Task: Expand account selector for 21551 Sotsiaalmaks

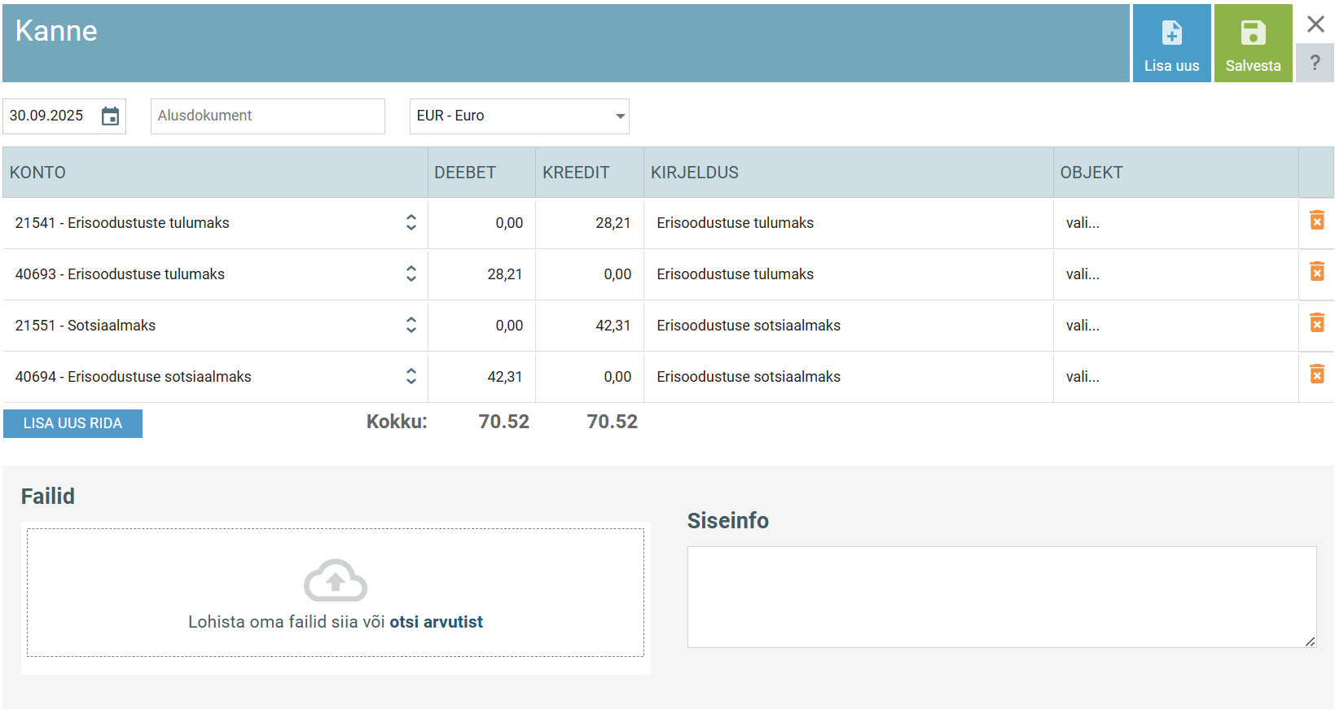Action: 411,326
